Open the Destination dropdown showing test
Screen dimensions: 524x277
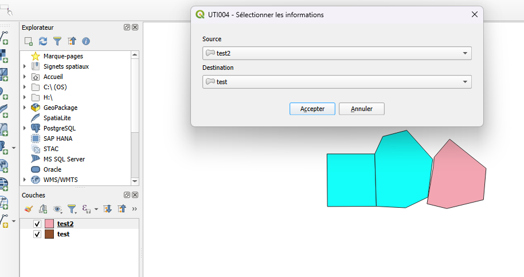[337, 82]
